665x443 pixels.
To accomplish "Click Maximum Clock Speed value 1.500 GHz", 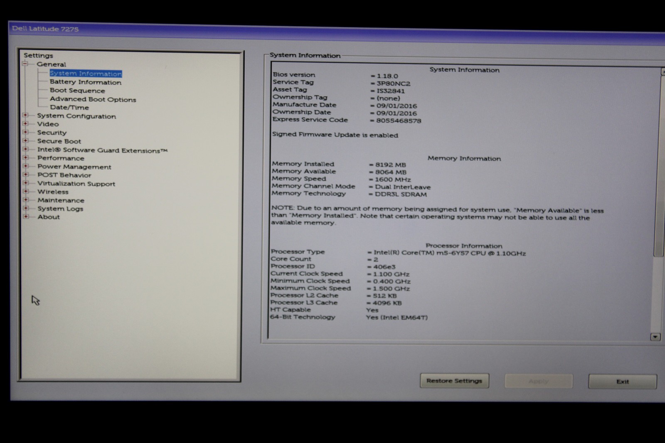I will coord(391,288).
